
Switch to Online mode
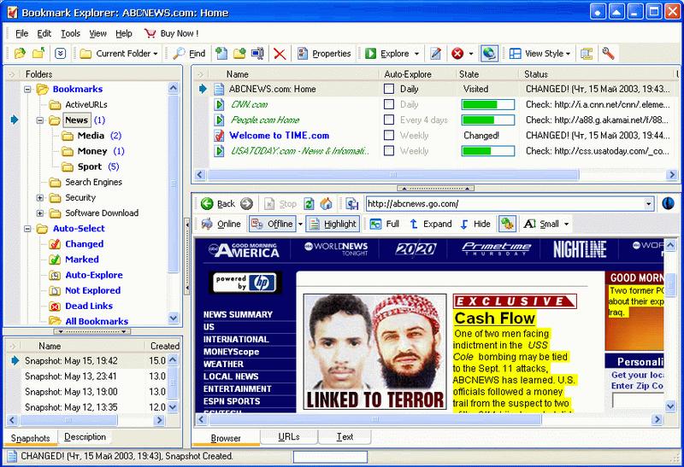[x=221, y=224]
